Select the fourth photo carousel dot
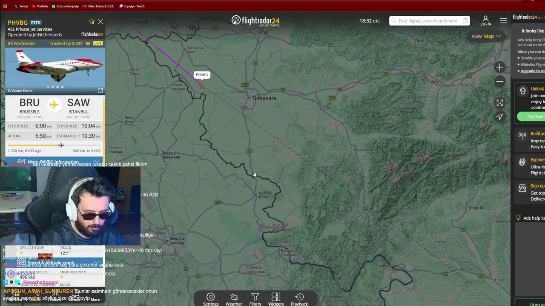The width and height of the screenshot is (545, 306). point(62,87)
